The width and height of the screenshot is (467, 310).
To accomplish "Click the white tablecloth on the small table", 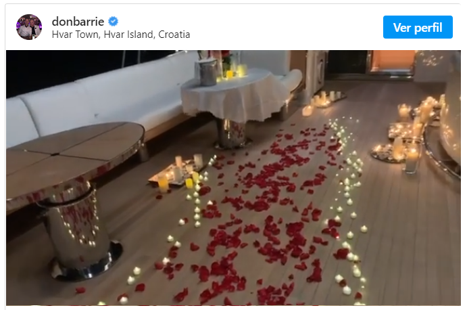I will click(x=234, y=95).
